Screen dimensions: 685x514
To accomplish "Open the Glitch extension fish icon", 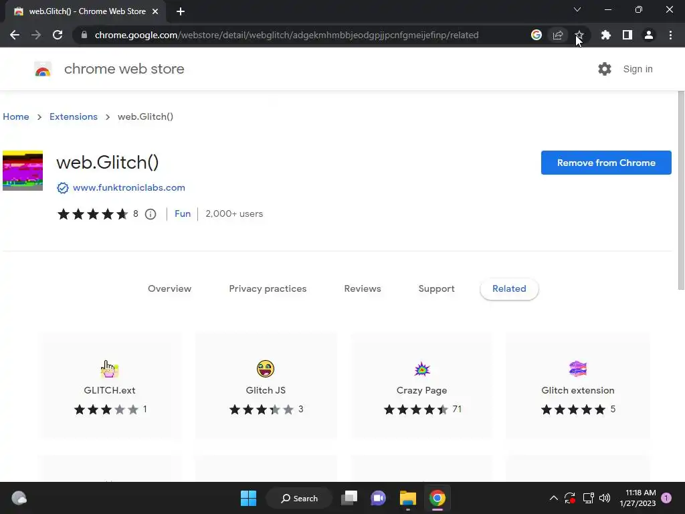I will (578, 369).
